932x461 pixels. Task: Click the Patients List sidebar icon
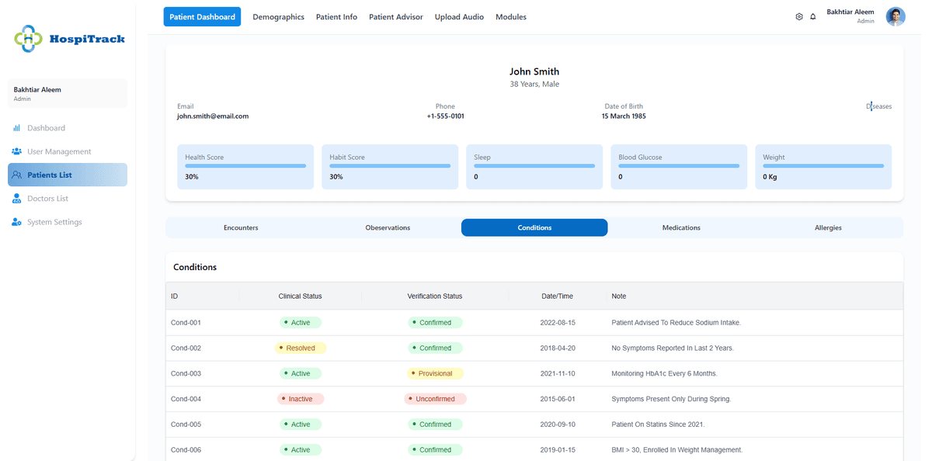(16, 175)
